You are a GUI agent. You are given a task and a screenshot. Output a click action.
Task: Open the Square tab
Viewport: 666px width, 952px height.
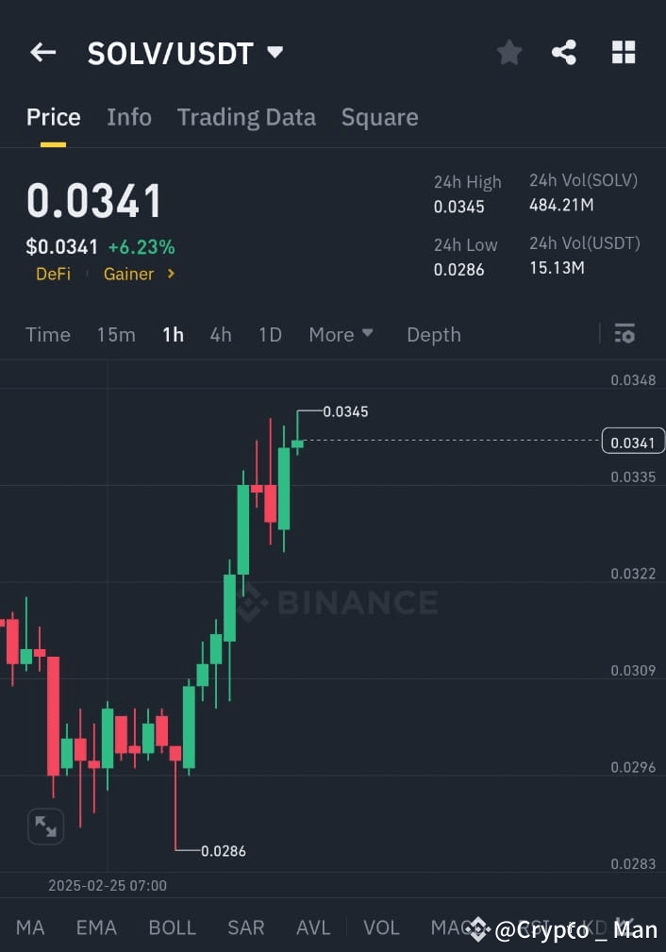tap(379, 117)
